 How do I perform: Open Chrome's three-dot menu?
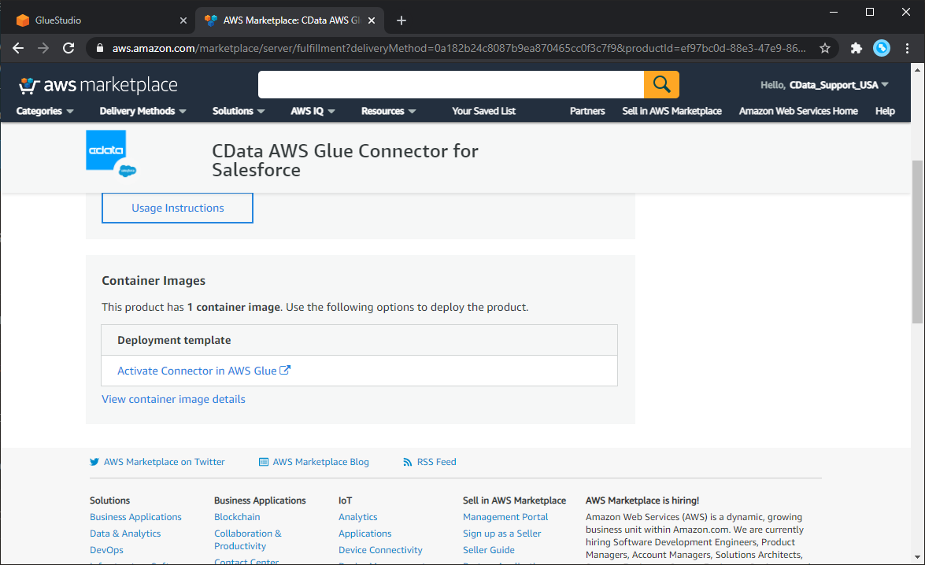tap(908, 48)
